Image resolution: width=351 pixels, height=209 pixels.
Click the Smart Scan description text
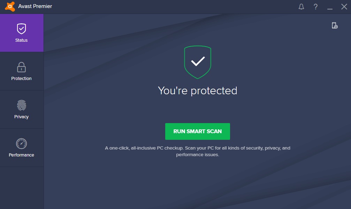click(197, 151)
